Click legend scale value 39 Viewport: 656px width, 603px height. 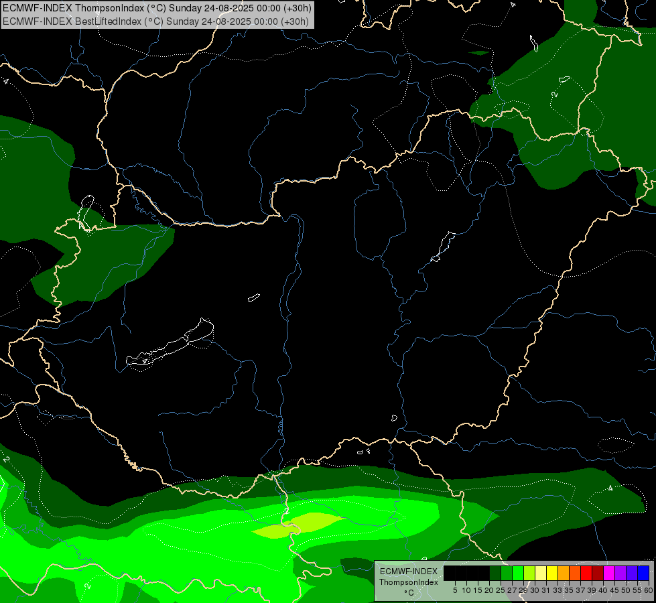point(592,590)
